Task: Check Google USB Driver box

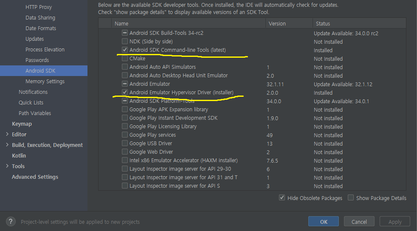Action: pyautogui.click(x=125, y=143)
